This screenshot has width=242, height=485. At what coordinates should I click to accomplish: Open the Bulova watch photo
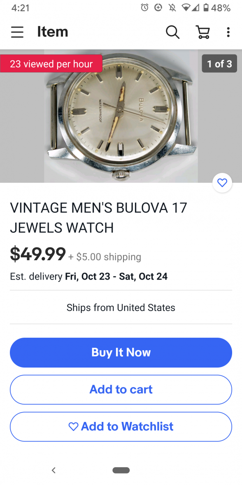(121, 116)
